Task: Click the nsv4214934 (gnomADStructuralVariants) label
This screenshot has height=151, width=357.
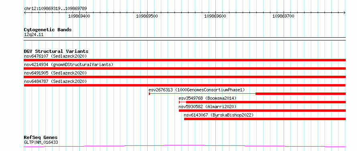Action: [69, 64]
